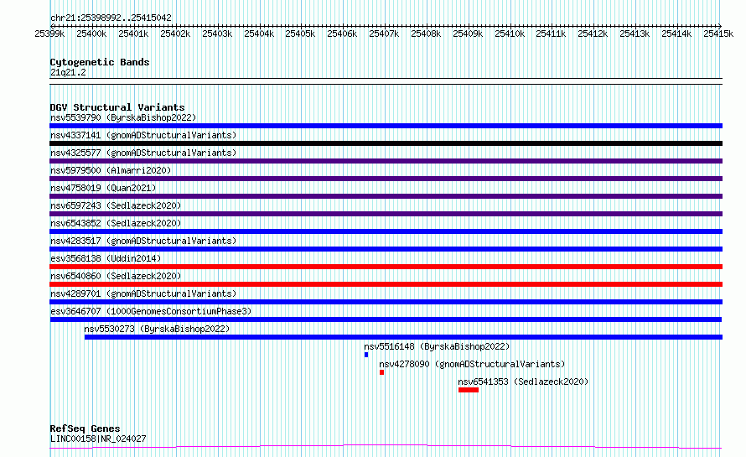Image resolution: width=746 pixels, height=457 pixels.
Task: Click the nsv5539790 (ByrskaBishop2022) variant label
Action: tap(123, 117)
